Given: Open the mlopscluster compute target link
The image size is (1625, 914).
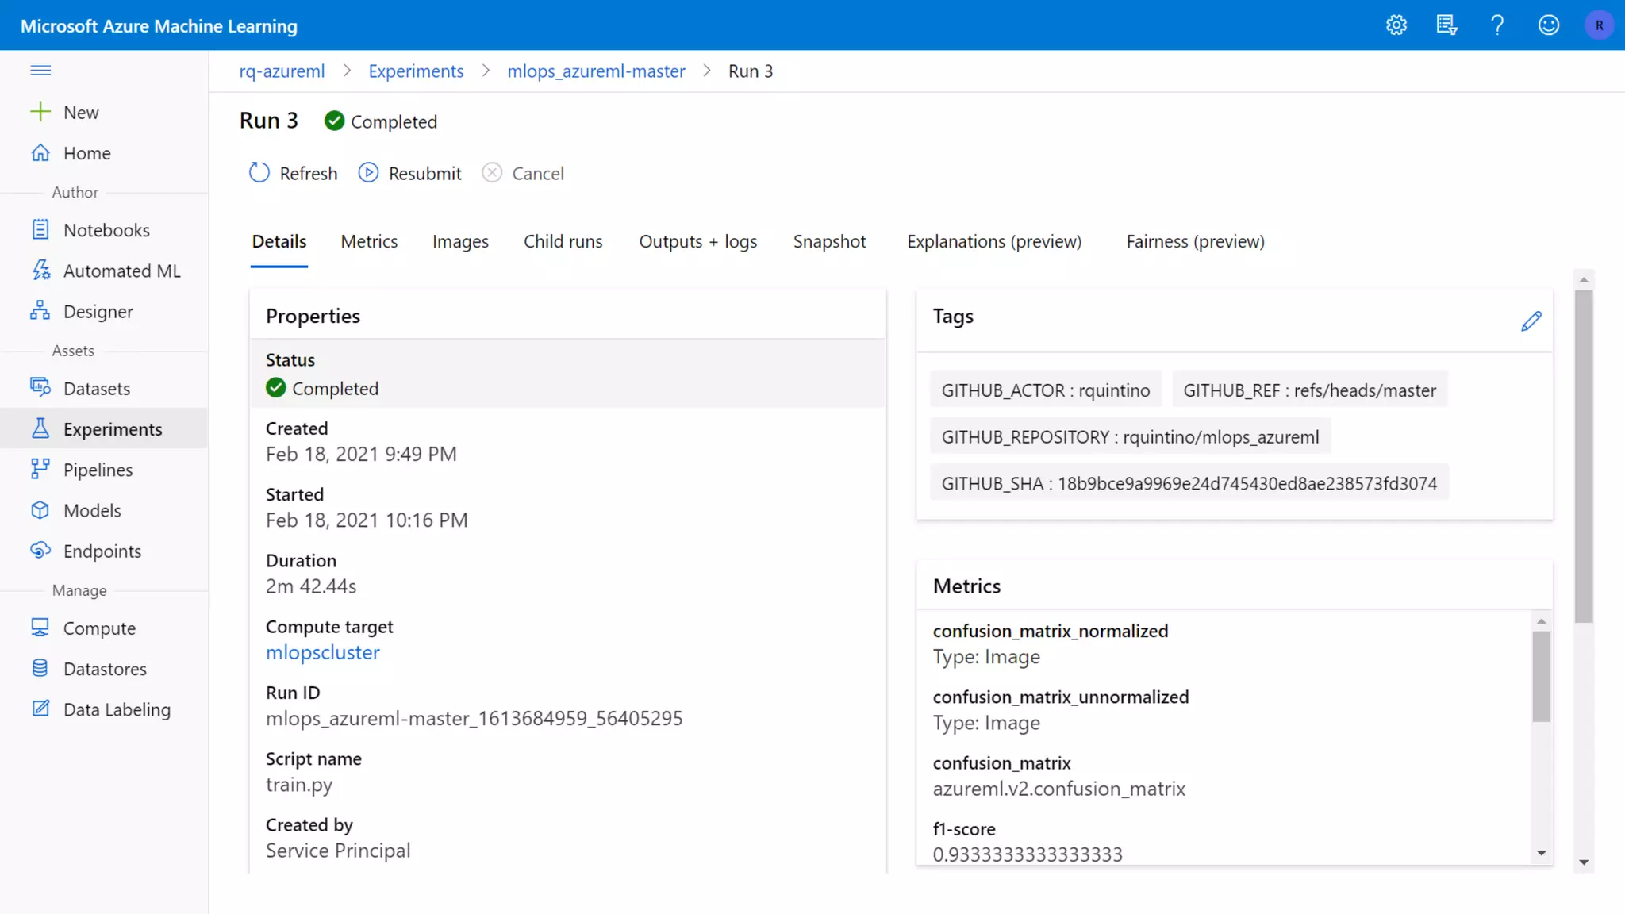Looking at the screenshot, I should pyautogui.click(x=322, y=652).
